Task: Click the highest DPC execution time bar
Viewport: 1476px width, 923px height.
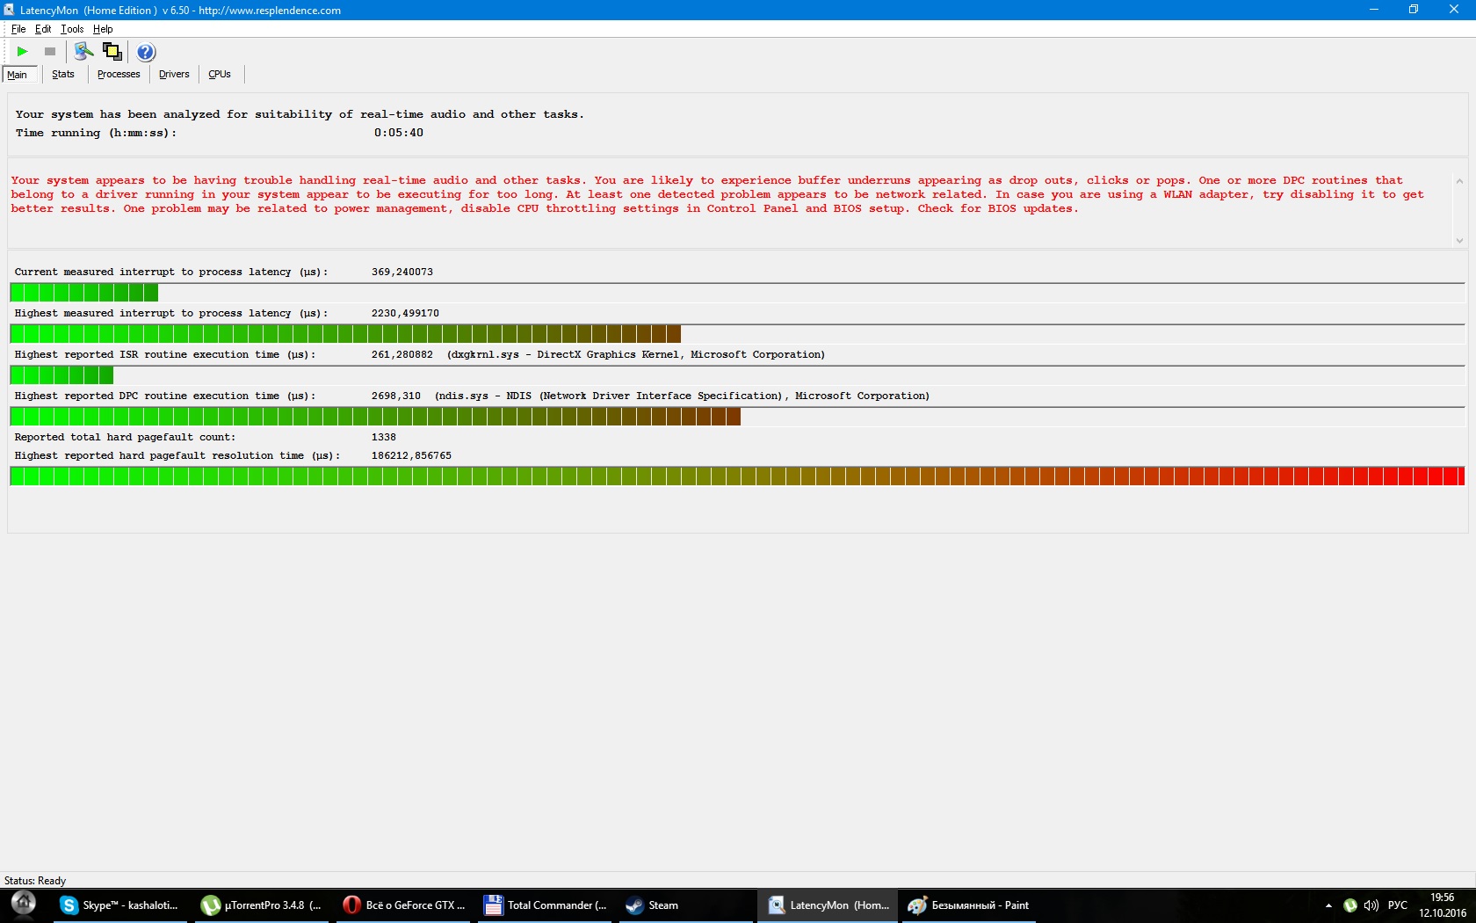Action: click(x=737, y=417)
